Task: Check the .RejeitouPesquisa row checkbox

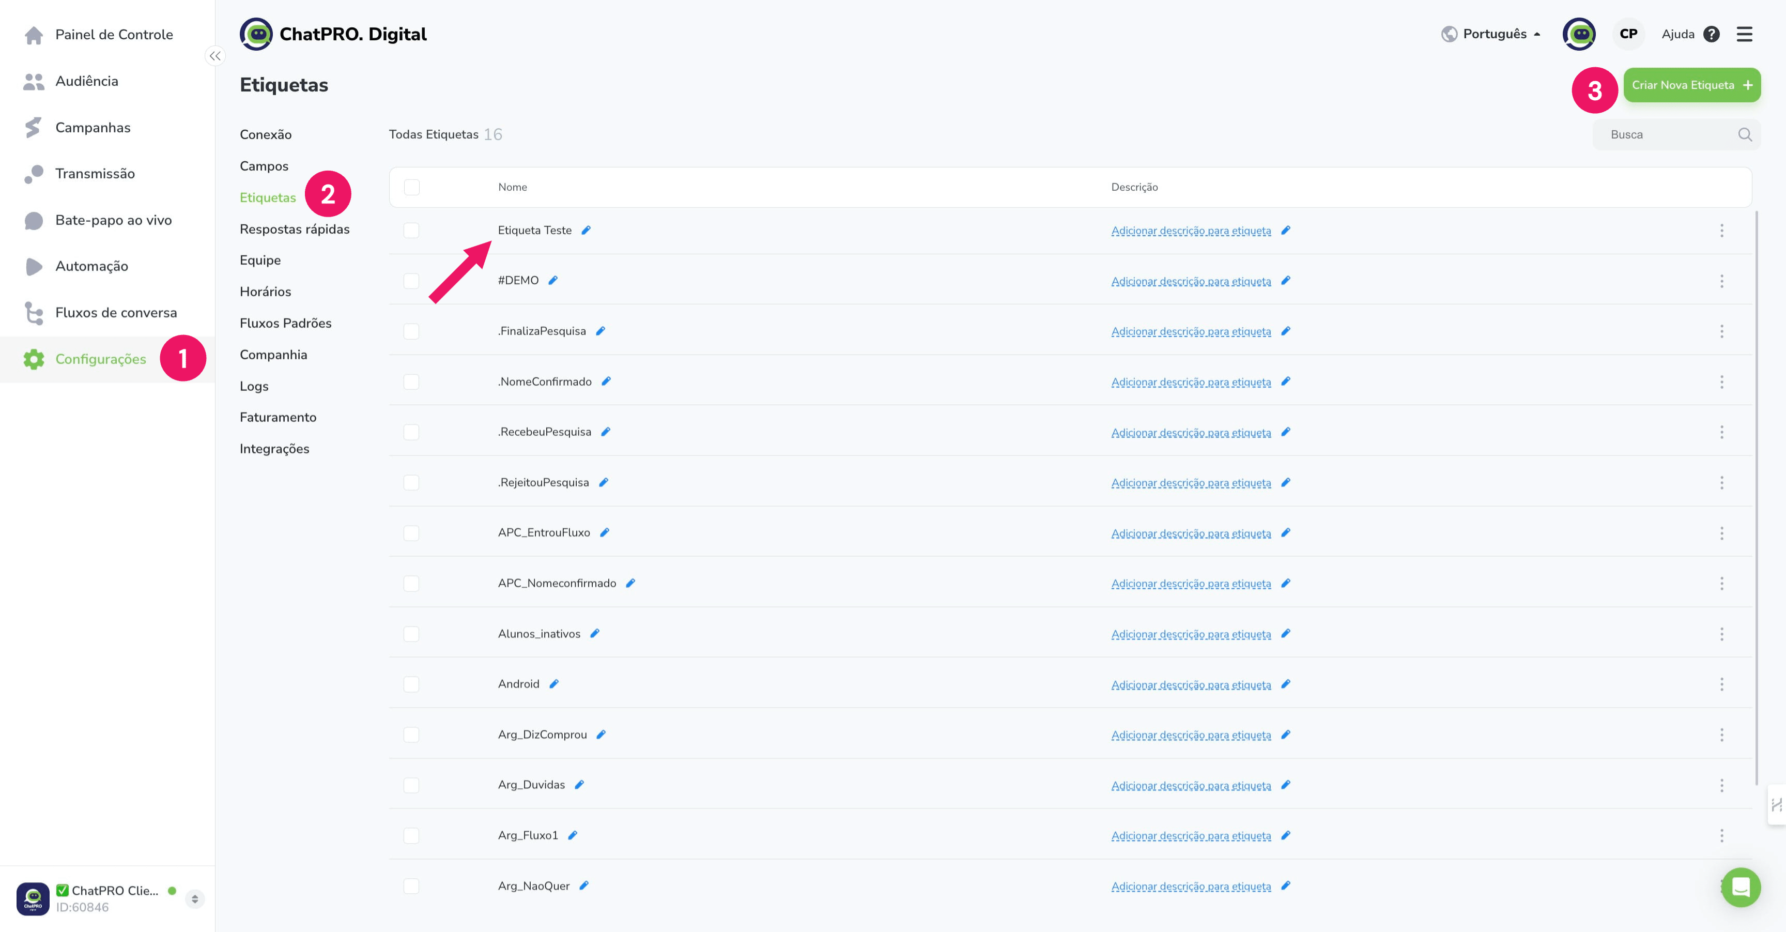Action: point(411,483)
